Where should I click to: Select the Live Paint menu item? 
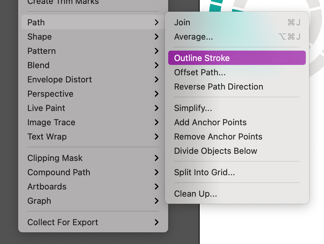[x=46, y=108]
